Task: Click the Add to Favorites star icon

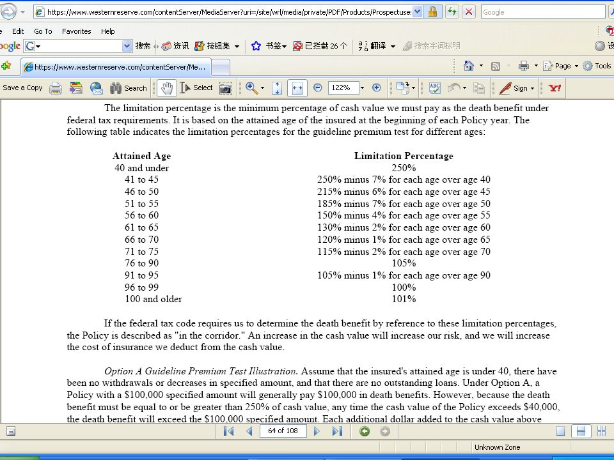Action: pos(6,66)
